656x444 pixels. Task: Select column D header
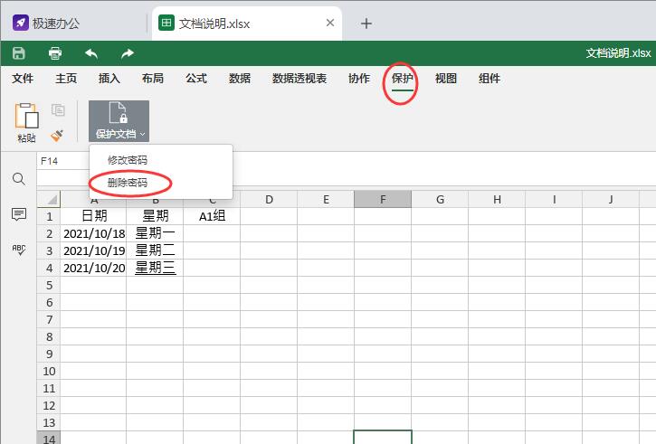[x=269, y=200]
